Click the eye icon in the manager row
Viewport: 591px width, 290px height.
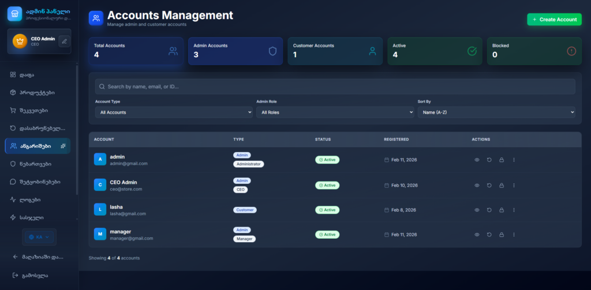click(477, 234)
